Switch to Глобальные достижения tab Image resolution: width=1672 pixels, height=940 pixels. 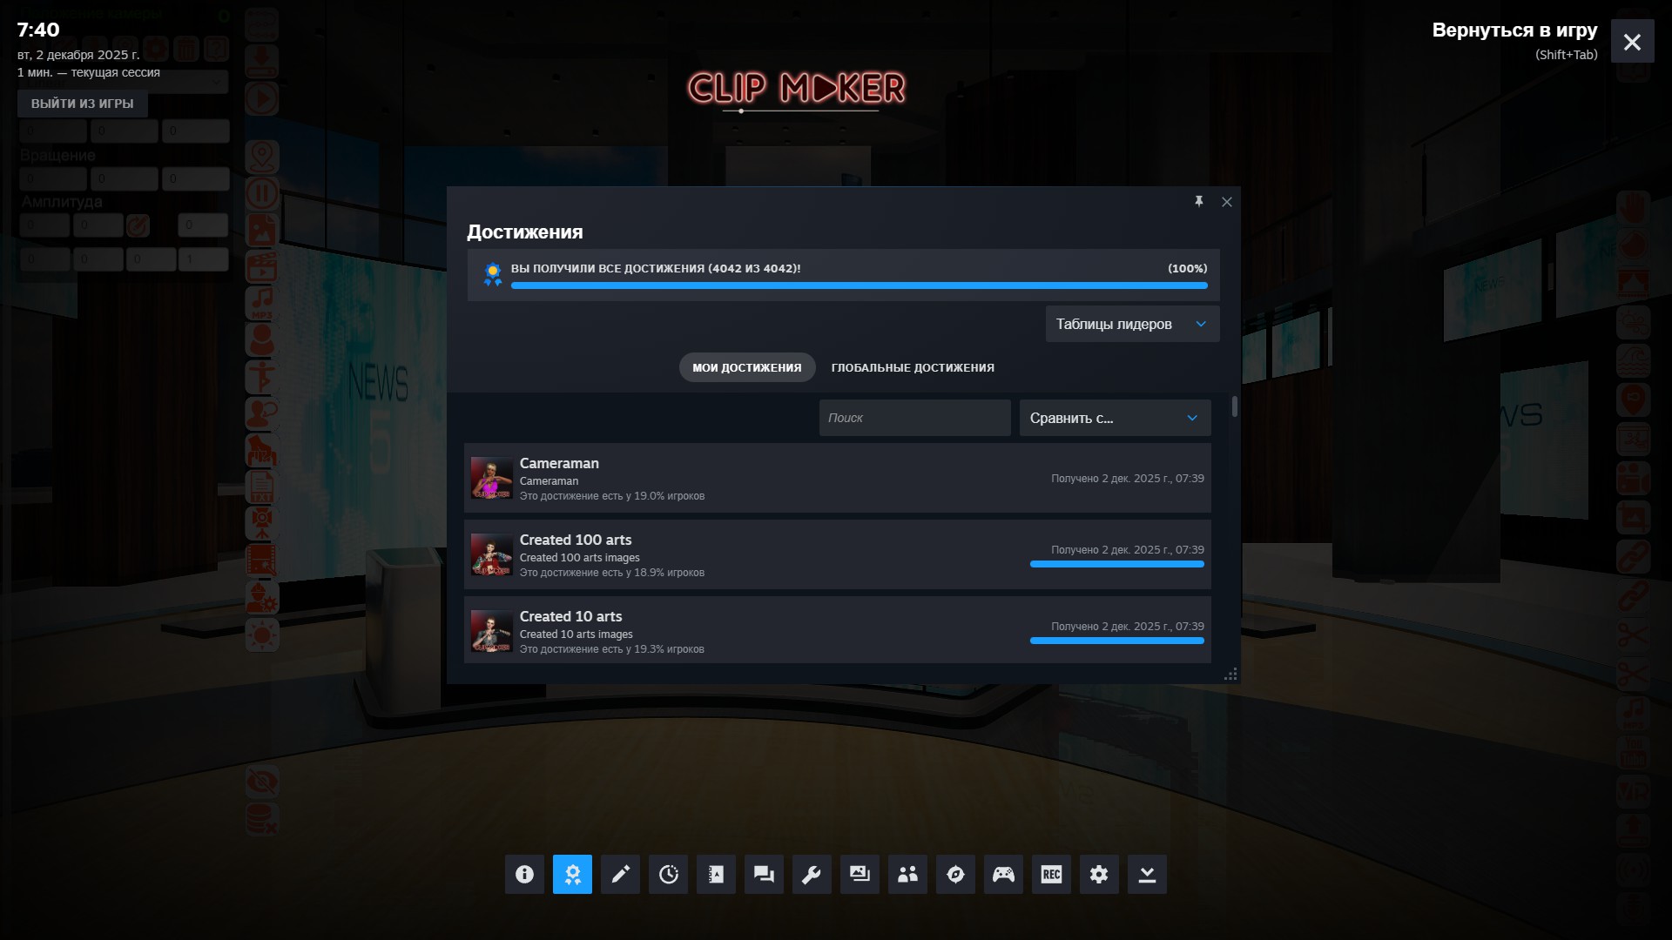point(912,367)
